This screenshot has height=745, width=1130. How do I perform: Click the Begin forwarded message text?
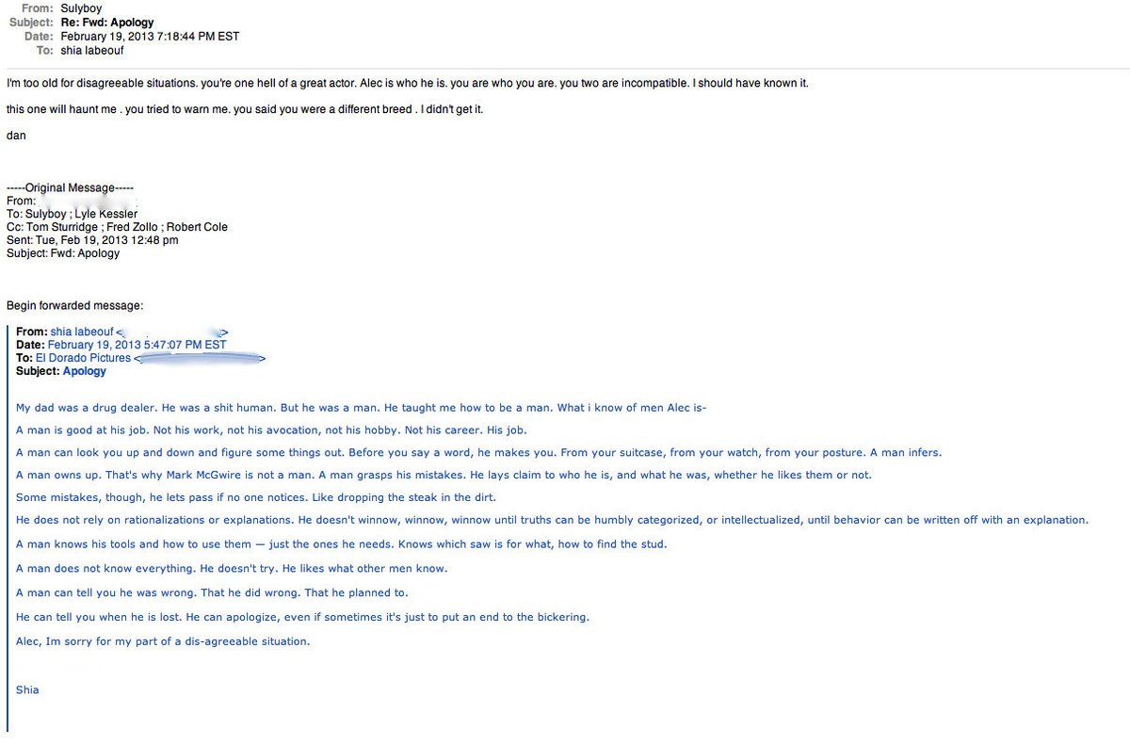pyautogui.click(x=74, y=305)
